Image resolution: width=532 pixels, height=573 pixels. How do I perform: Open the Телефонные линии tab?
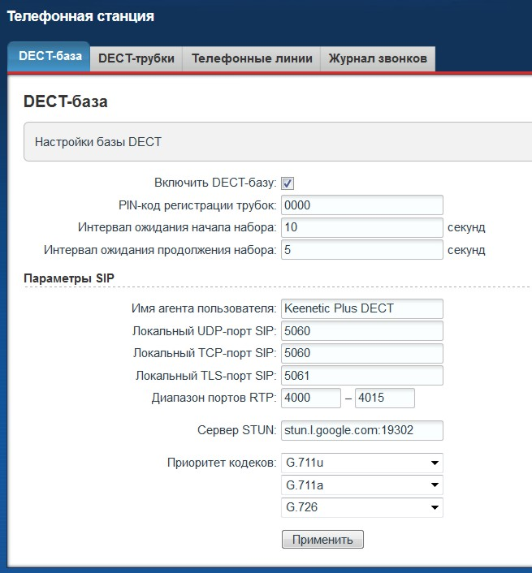[252, 58]
